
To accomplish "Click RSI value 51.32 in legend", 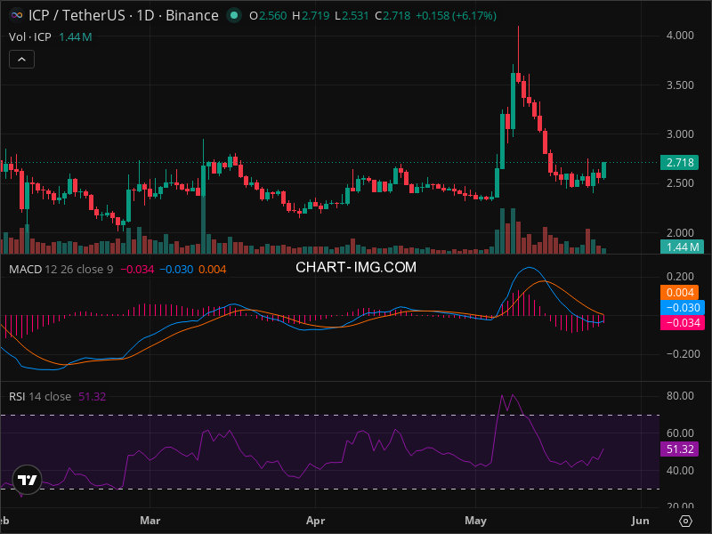I will click(x=93, y=396).
